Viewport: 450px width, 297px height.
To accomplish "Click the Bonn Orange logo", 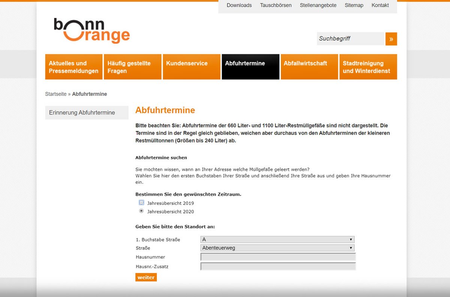I will [92, 30].
